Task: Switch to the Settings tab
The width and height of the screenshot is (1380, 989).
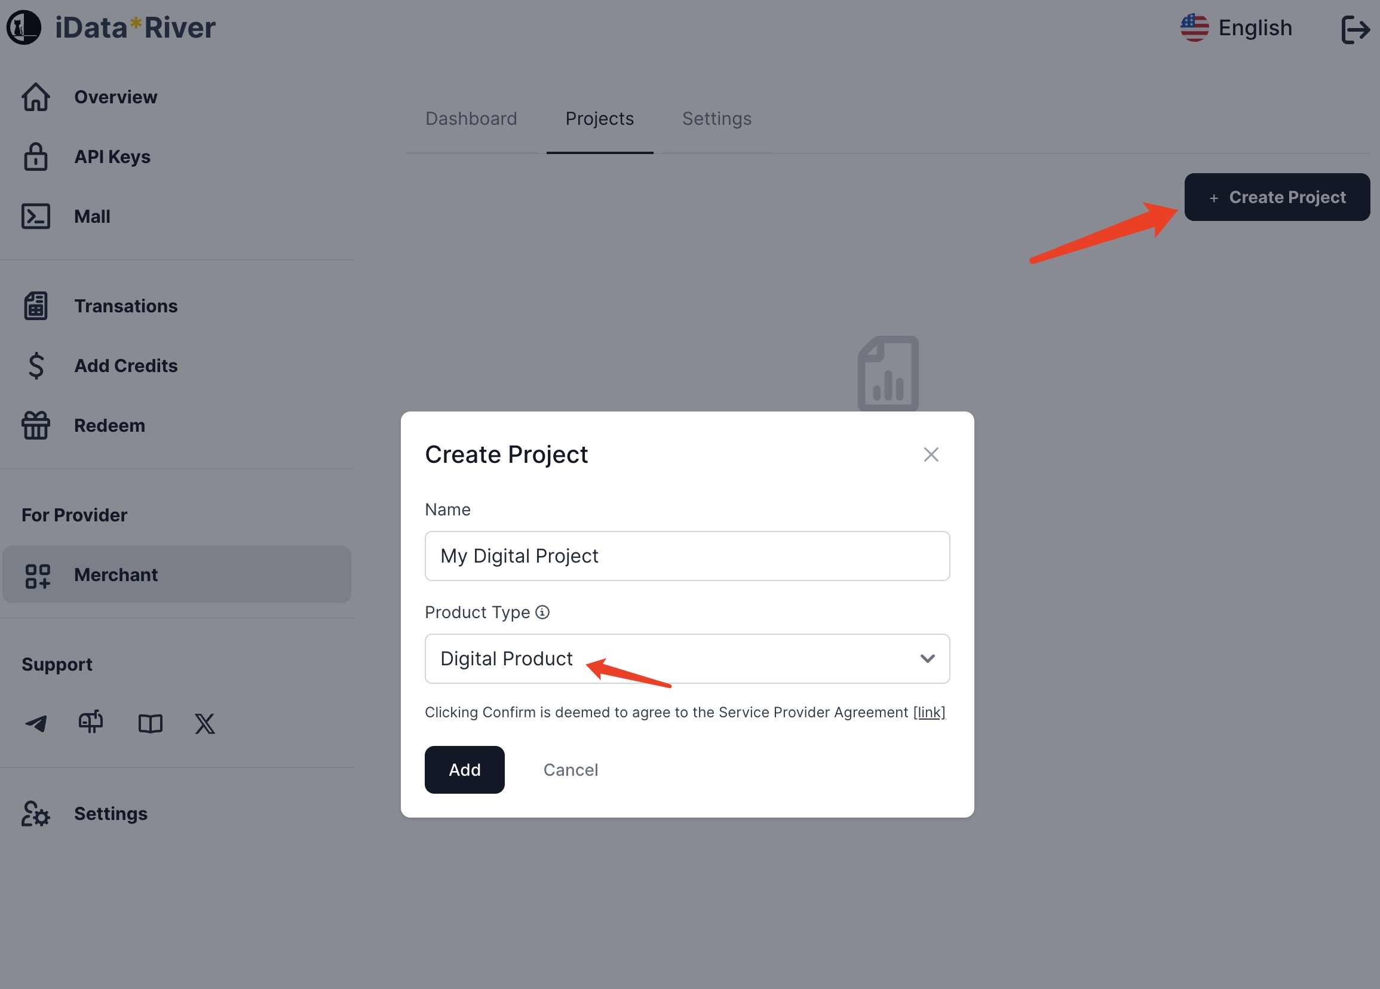Action: tap(716, 119)
